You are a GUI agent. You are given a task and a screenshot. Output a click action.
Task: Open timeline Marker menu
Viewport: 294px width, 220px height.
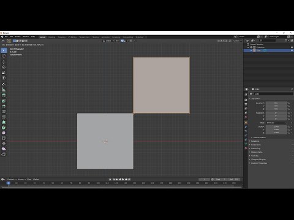(x=36, y=180)
